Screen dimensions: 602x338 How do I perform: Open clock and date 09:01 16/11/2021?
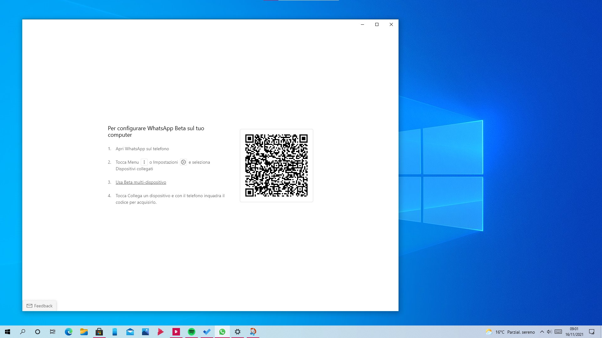pyautogui.click(x=574, y=332)
